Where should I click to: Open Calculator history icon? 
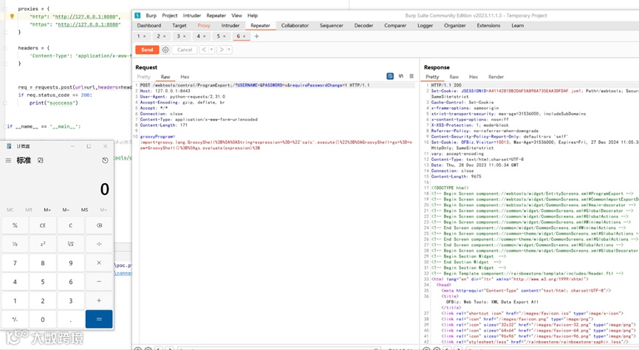click(105, 160)
